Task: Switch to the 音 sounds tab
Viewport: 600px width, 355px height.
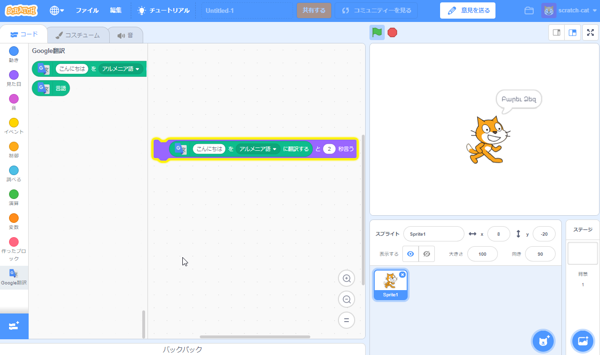Action: (x=126, y=35)
